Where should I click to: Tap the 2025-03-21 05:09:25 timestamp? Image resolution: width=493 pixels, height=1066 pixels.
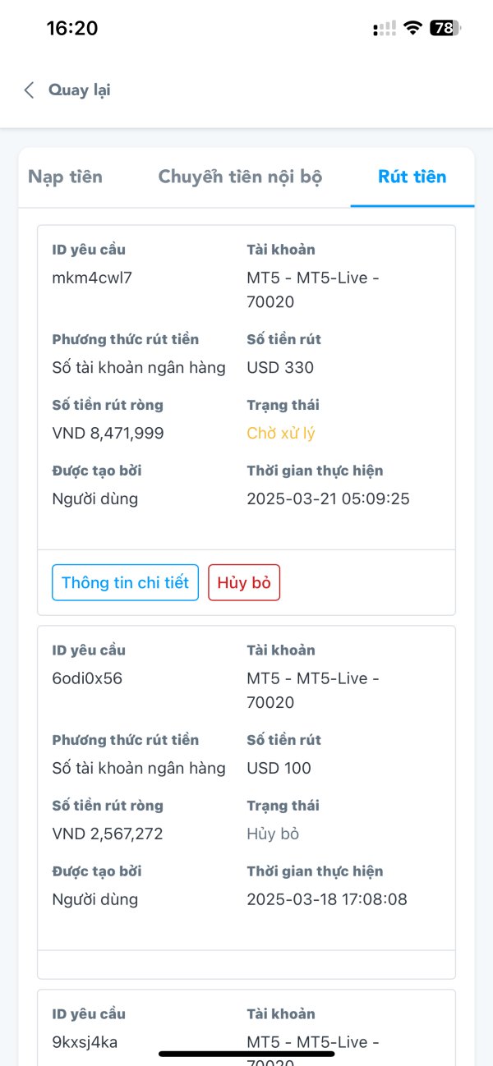pyautogui.click(x=328, y=499)
